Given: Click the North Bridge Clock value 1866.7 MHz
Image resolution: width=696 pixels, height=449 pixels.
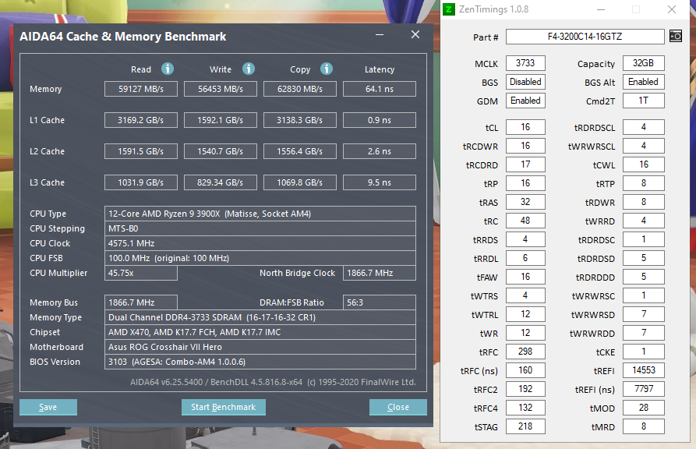Looking at the screenshot, I should [380, 273].
